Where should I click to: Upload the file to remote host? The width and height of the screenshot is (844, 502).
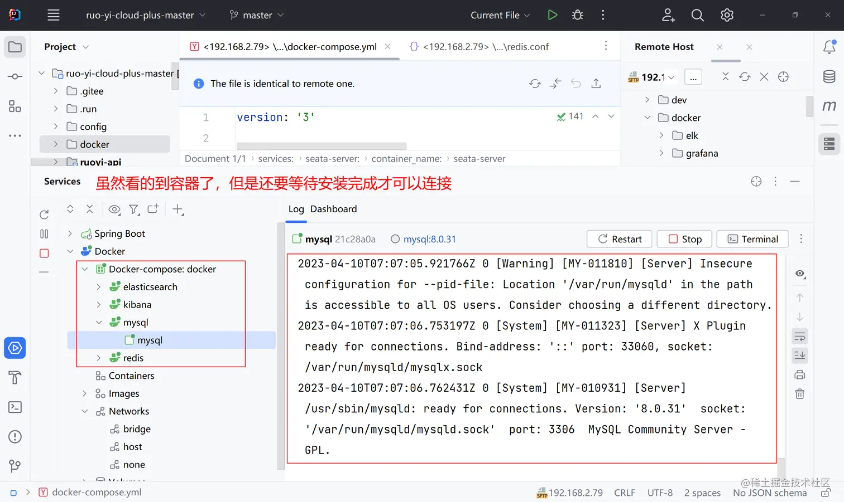(596, 84)
